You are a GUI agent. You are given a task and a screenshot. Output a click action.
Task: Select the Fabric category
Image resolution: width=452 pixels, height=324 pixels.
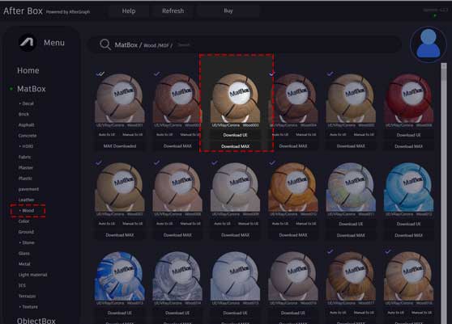pos(24,157)
